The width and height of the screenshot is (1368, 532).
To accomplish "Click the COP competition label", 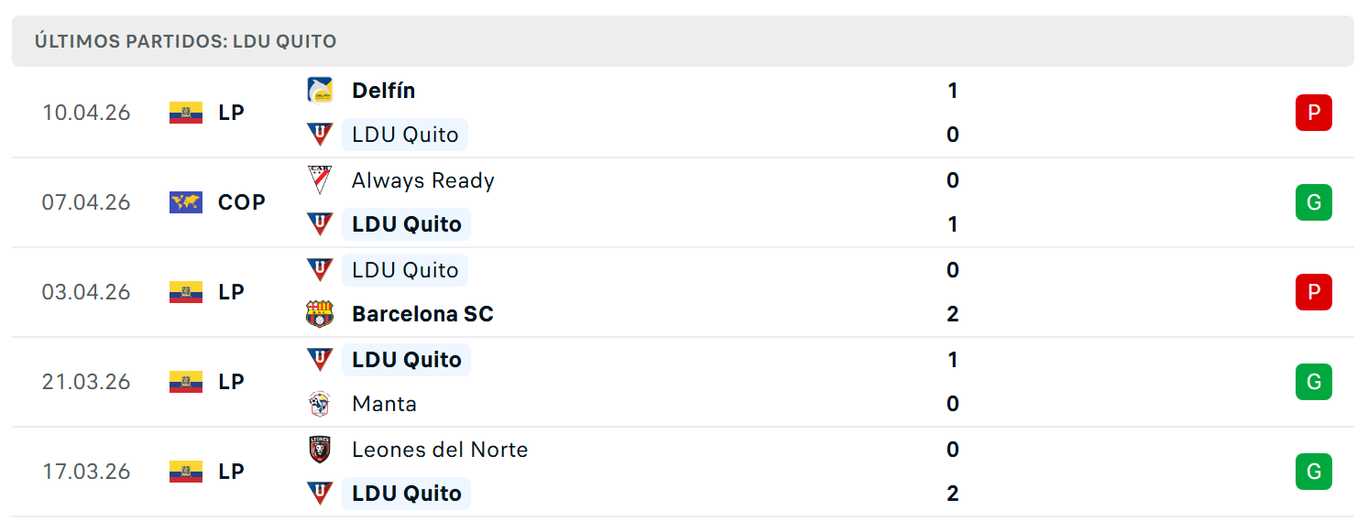I will click(x=242, y=202).
